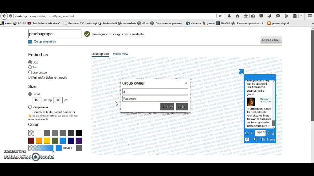Click the expand icon above chat widget

tap(241, 71)
